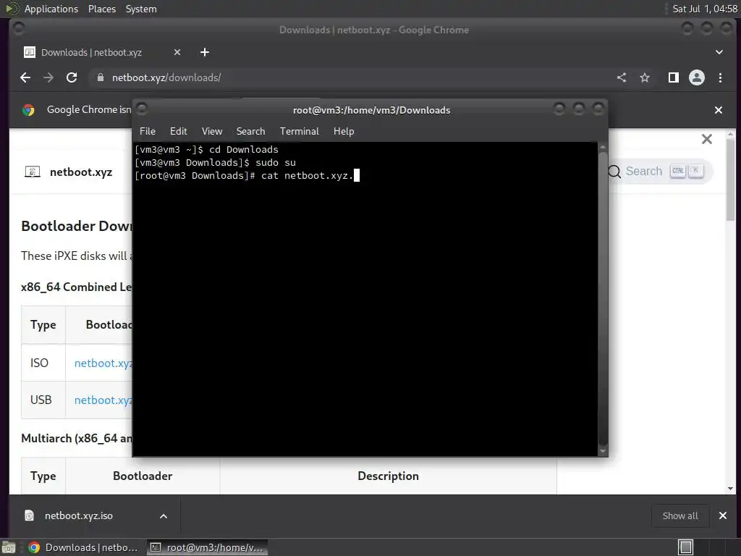
Task: Focus the docs Search field
Action: (x=659, y=171)
